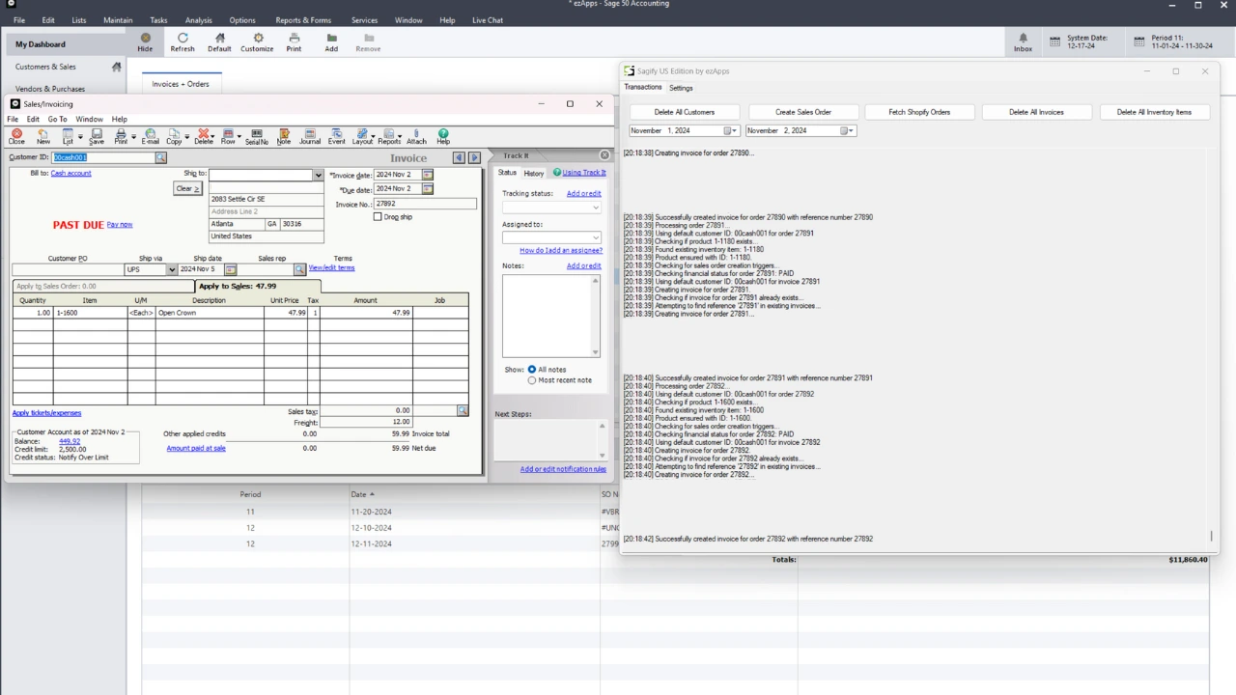1236x695 pixels.
Task: Open the Ship via UPS dropdown
Action: (x=172, y=269)
